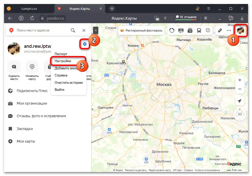Click Редактировать карту footer link

160,170
